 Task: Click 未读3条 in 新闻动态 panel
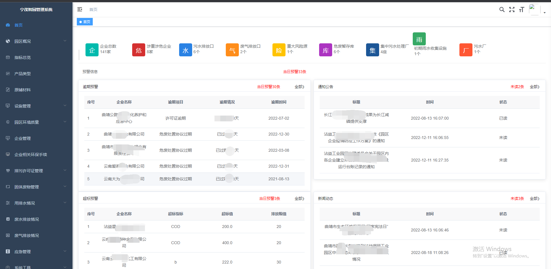517,198
